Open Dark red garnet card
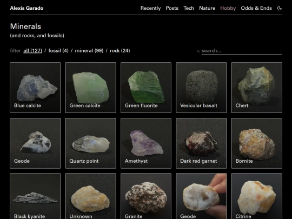Viewport: 292px width, 219px height. click(201, 143)
